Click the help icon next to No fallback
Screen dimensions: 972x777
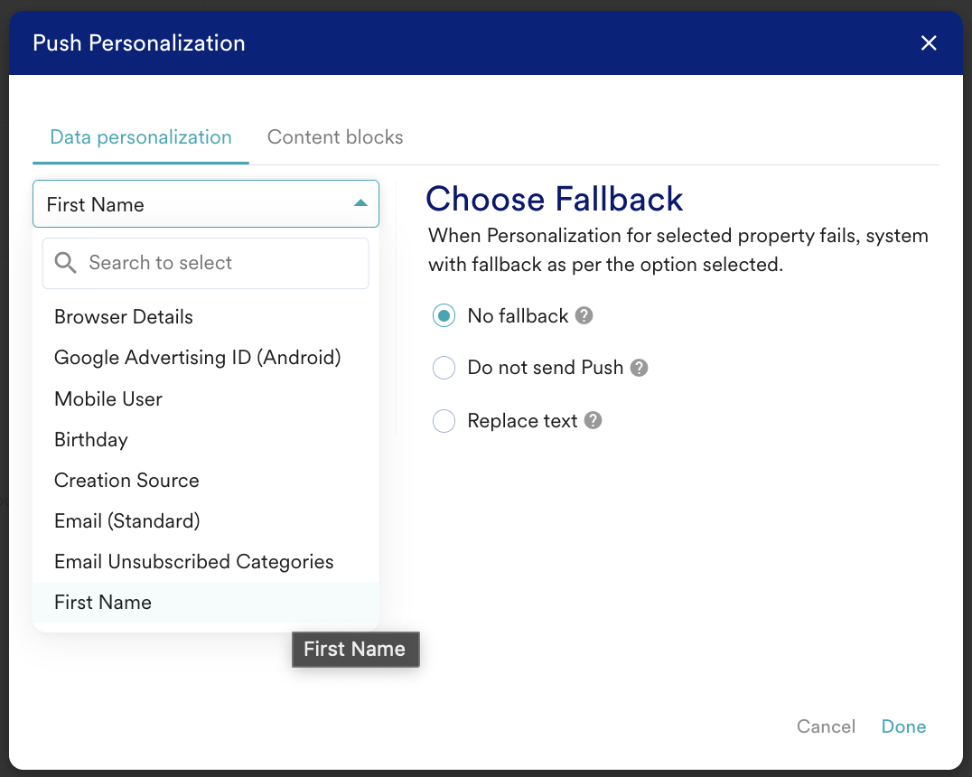tap(584, 315)
